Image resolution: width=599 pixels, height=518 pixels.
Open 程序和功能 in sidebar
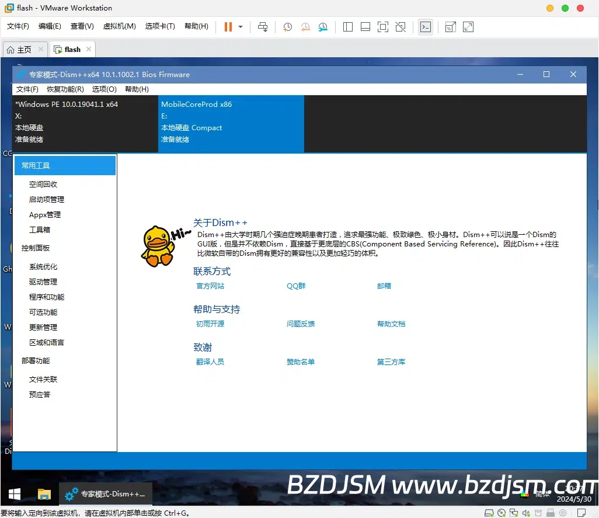(47, 297)
